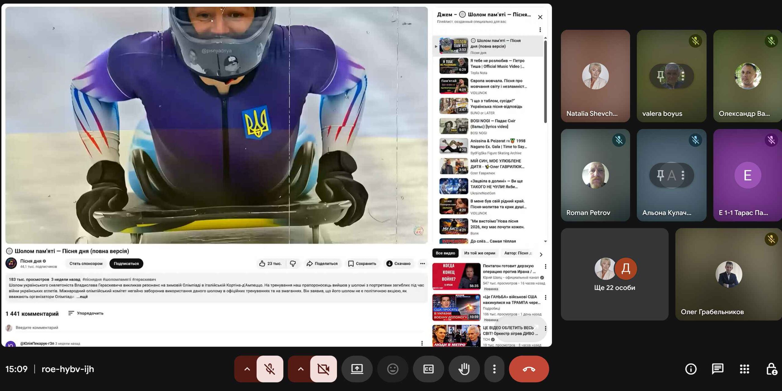The height and width of the screenshot is (391, 782).
Task: Raise your hand in the meeting
Action: 464,369
